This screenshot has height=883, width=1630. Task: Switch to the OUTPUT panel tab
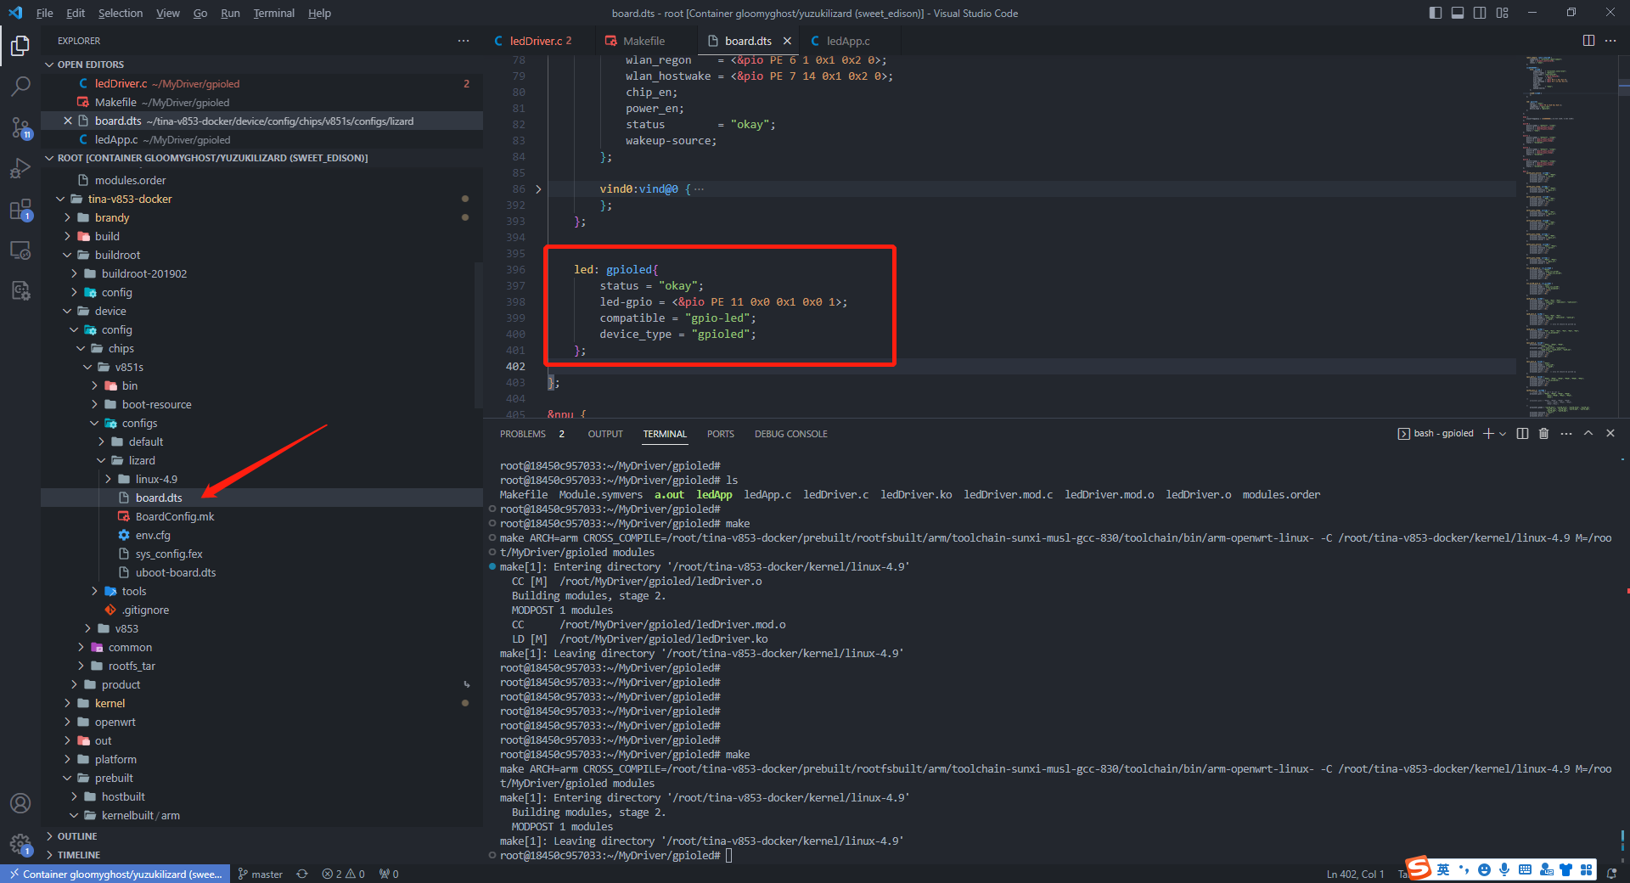tap(605, 434)
